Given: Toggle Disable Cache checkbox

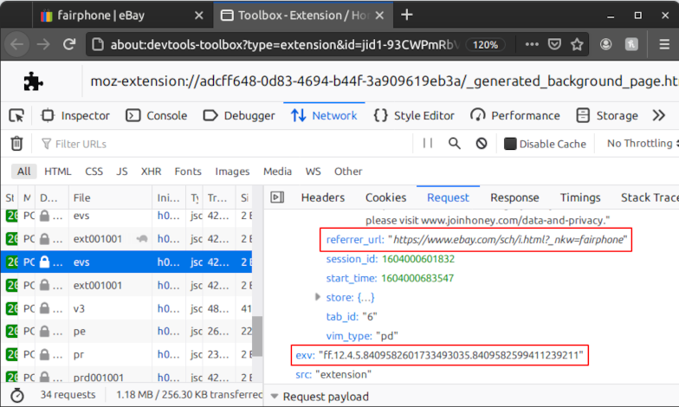Looking at the screenshot, I should click(x=510, y=144).
